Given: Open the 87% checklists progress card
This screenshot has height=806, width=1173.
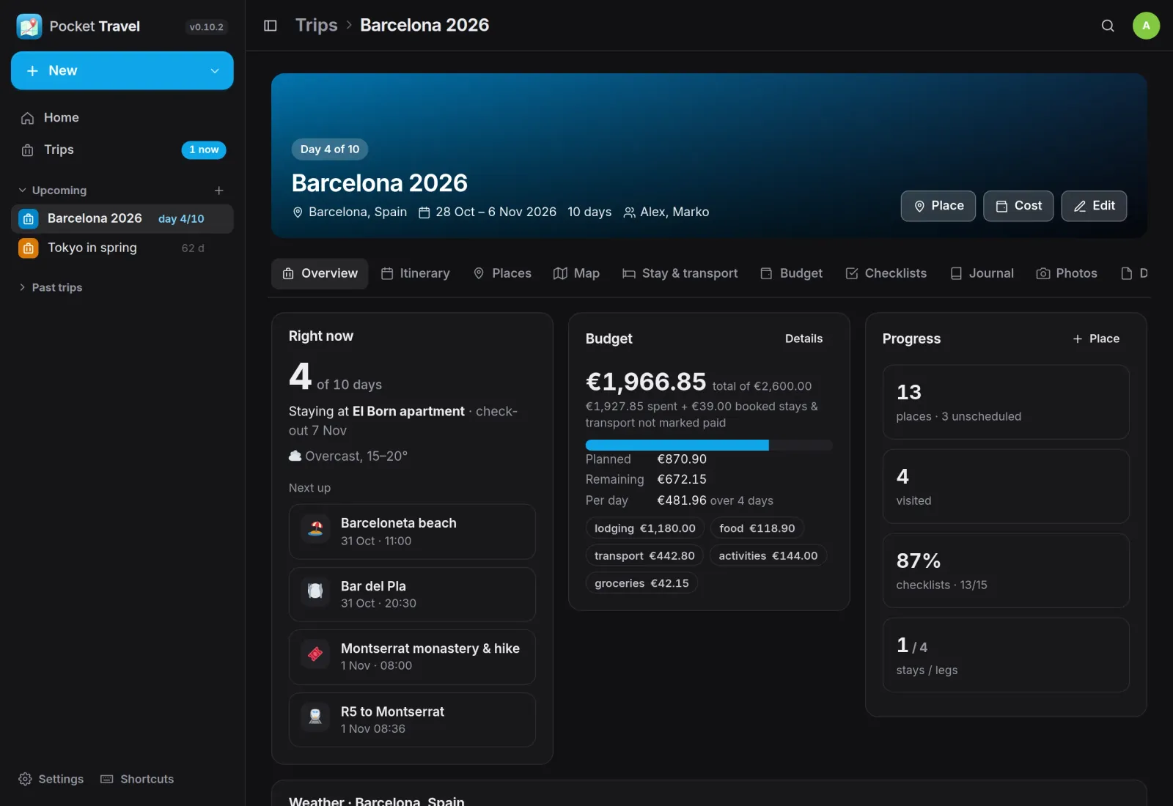Looking at the screenshot, I should click(x=1006, y=571).
